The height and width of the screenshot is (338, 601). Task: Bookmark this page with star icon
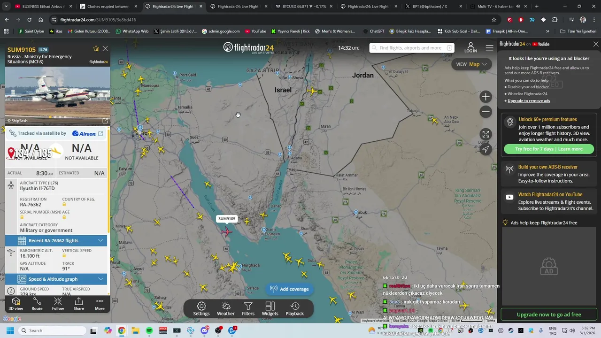[x=494, y=20]
